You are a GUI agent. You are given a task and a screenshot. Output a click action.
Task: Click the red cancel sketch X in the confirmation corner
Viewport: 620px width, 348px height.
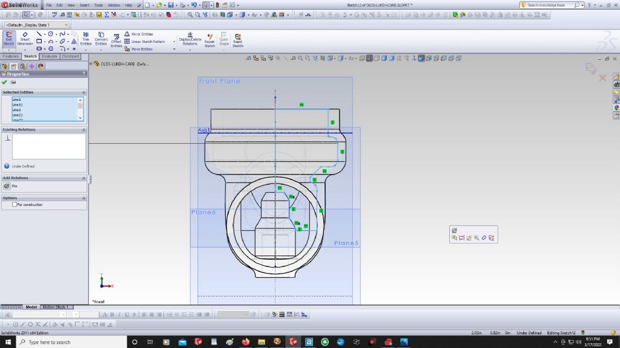602,78
